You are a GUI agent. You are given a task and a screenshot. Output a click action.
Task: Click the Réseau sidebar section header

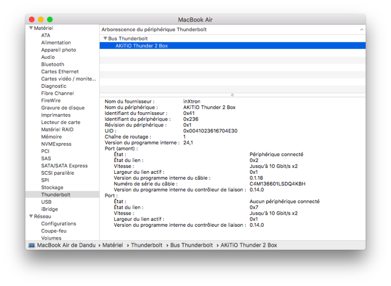(42, 216)
